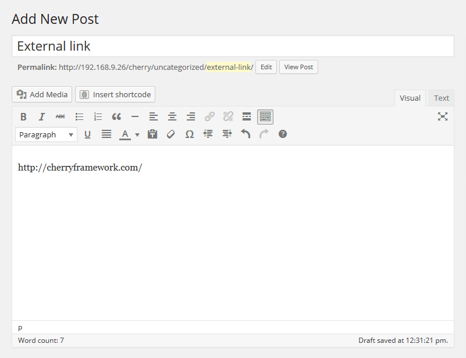Undo the last editor change
The width and height of the screenshot is (466, 358).
point(245,134)
